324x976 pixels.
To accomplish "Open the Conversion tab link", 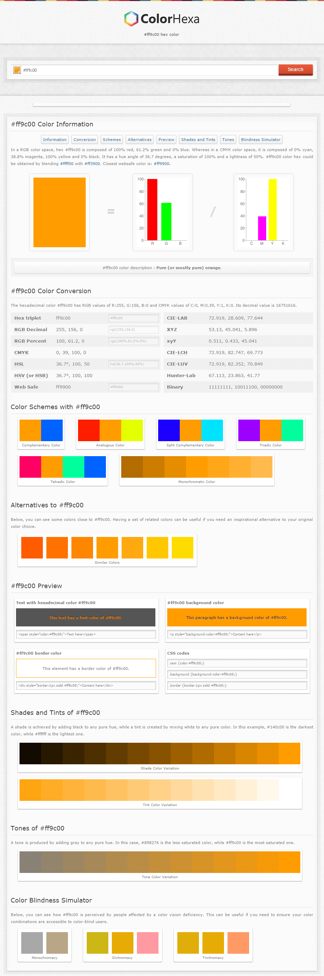I will pyautogui.click(x=85, y=139).
